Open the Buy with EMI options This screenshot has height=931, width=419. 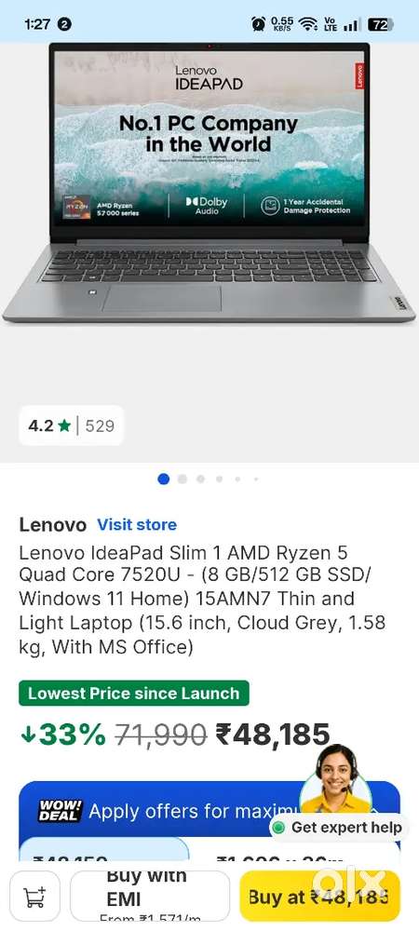pos(150,896)
